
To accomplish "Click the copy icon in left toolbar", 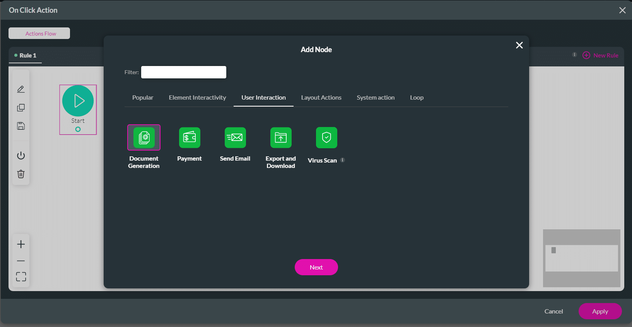I will point(21,108).
